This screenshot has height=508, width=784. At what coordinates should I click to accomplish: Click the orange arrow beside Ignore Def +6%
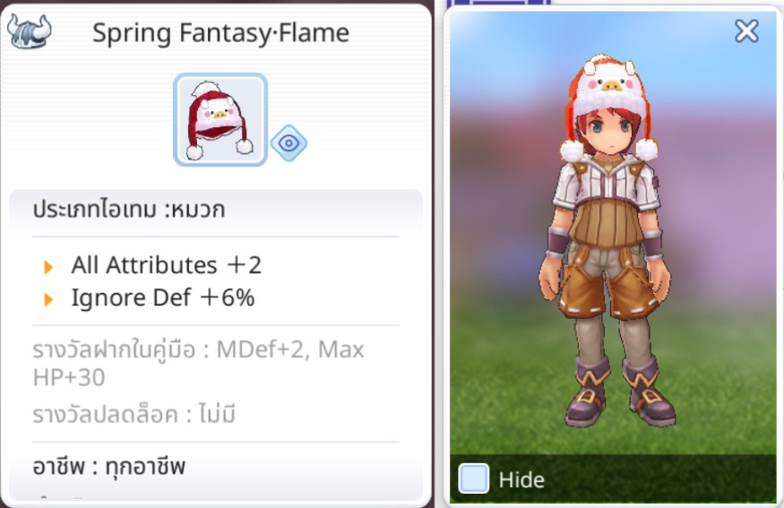point(48,299)
